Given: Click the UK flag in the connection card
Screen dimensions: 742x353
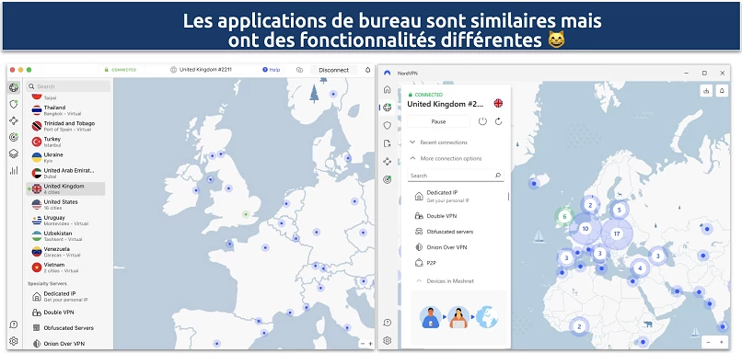Looking at the screenshot, I should click(x=498, y=103).
